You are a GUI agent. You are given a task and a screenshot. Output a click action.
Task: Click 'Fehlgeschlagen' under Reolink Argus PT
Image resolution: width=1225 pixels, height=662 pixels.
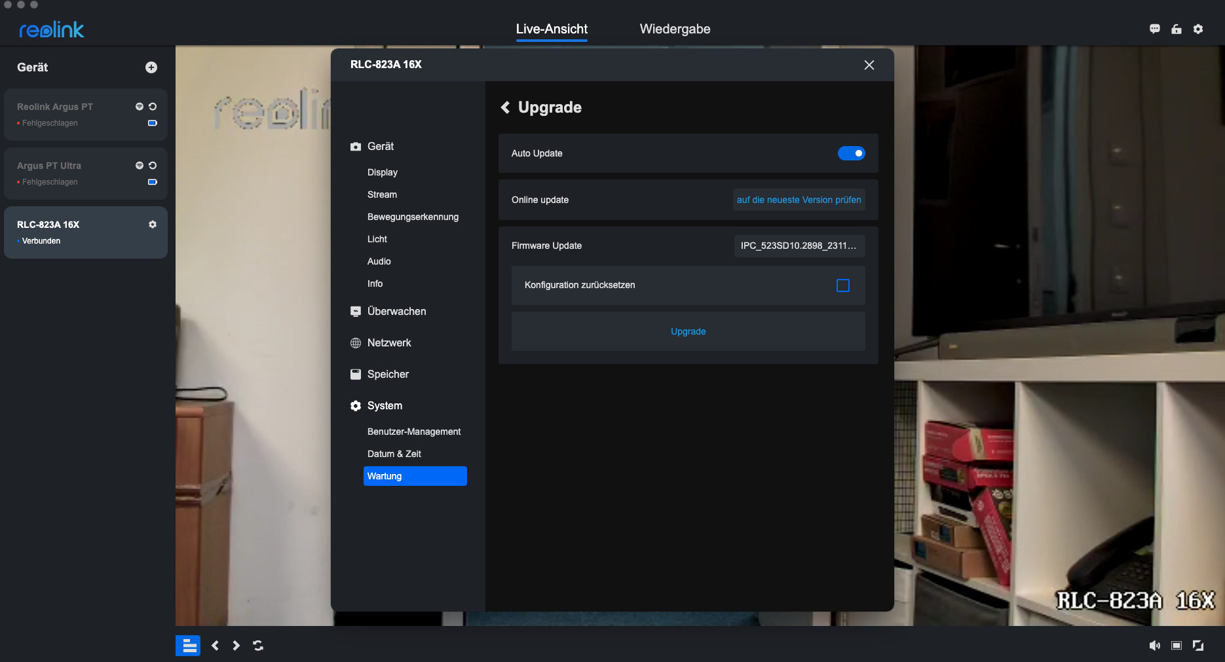tap(50, 123)
